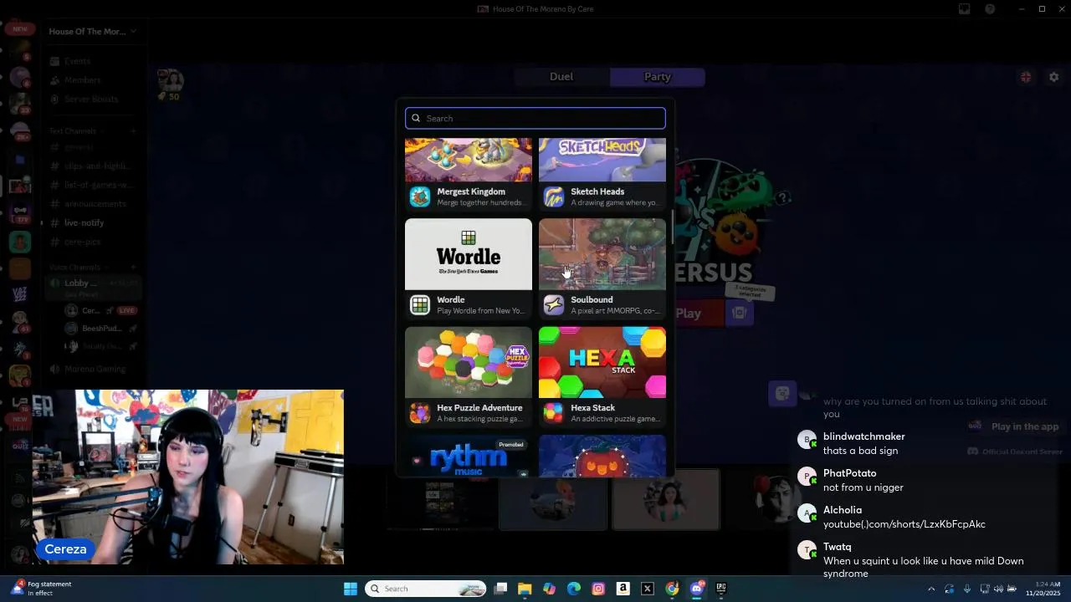This screenshot has height=602, width=1071.
Task: Click the activity list scrollbar handle
Action: click(x=671, y=226)
